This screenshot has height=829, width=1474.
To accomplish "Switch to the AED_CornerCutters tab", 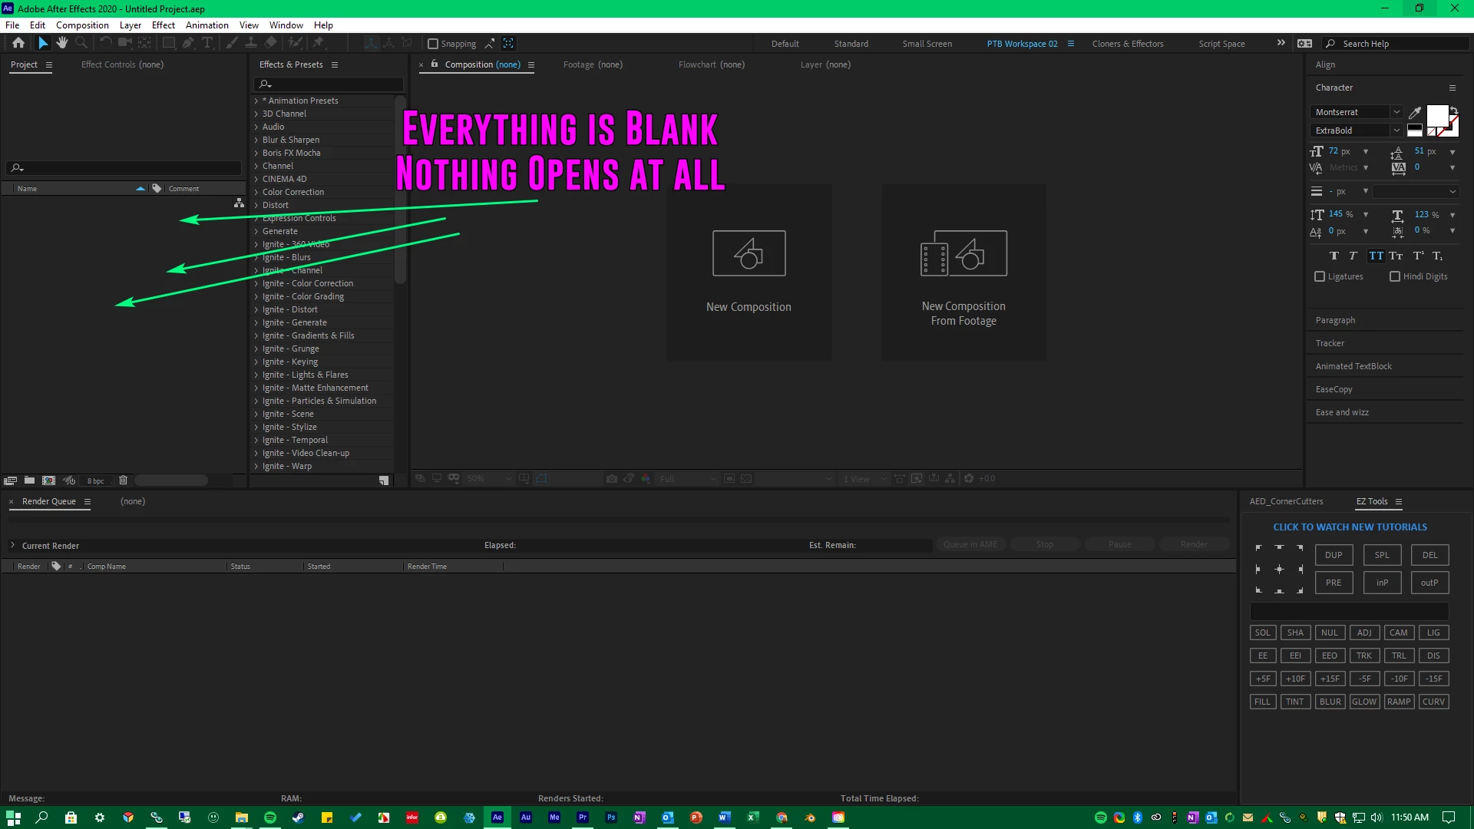I will coord(1286,501).
